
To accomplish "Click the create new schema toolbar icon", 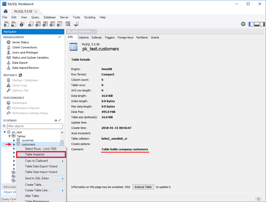I will pos(31,24).
